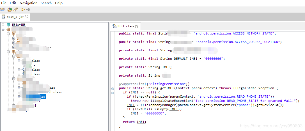
Task: Collapse the root package below META-INF
Action: click(x=3, y=29)
